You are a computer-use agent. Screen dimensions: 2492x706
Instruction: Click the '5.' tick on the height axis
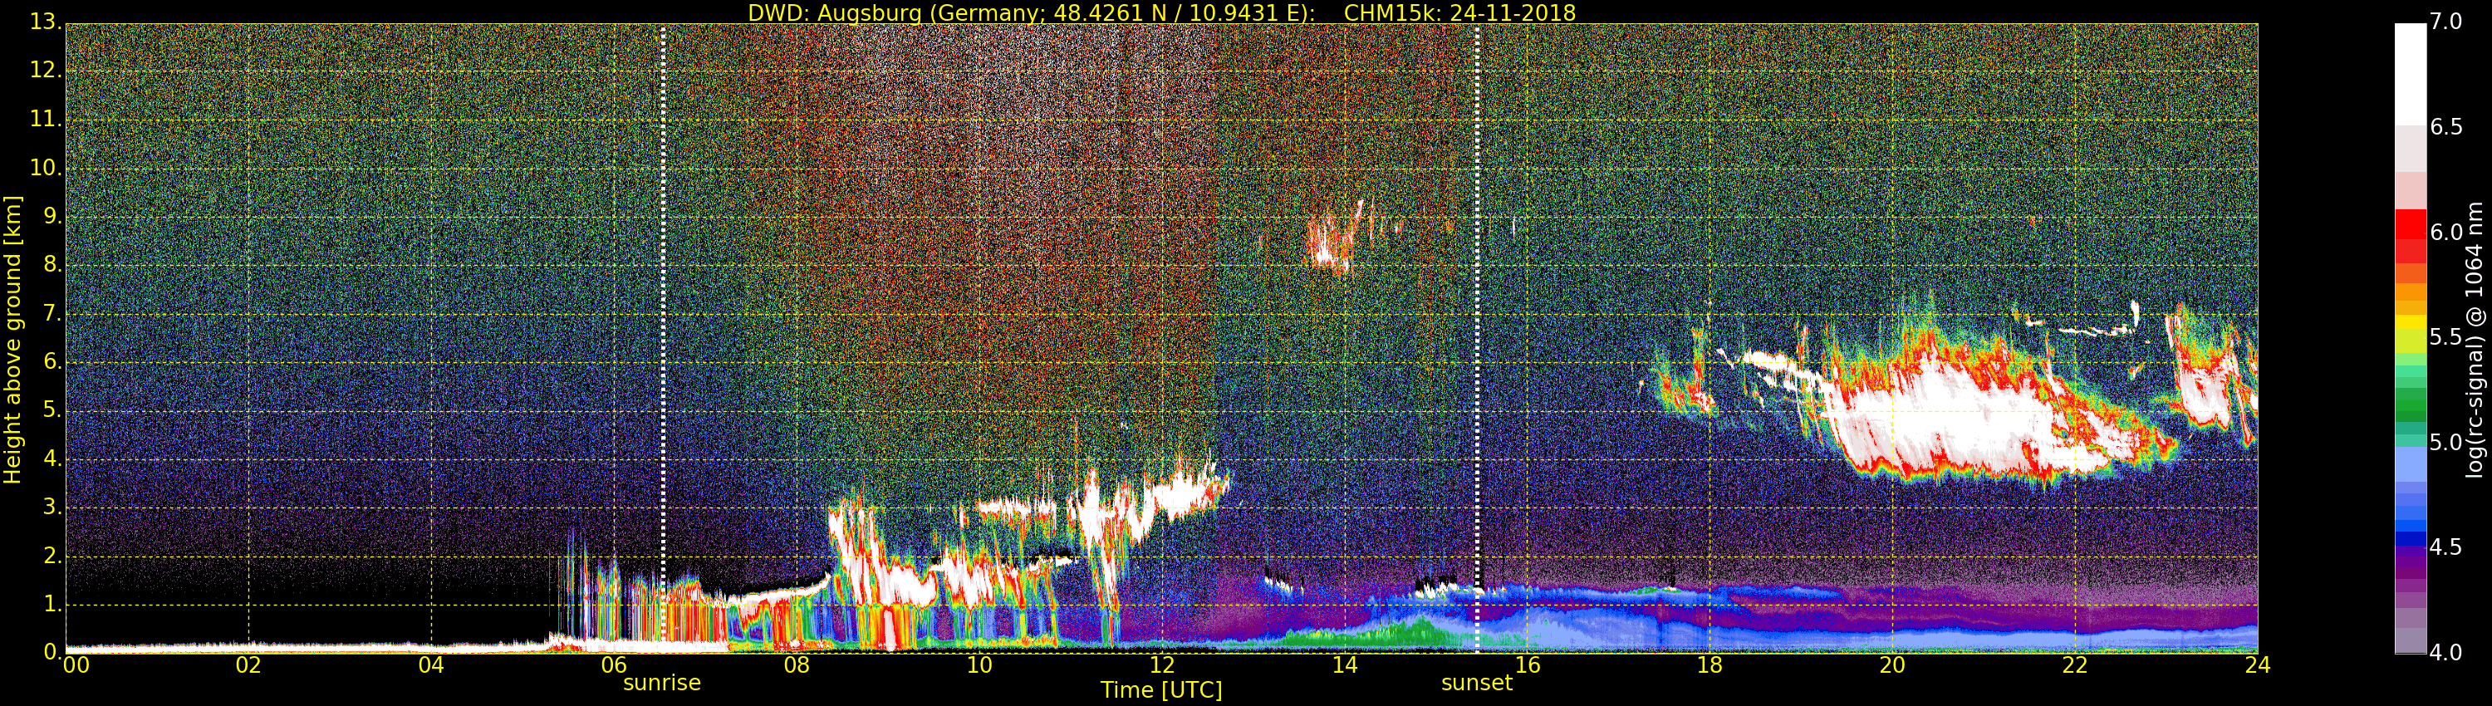point(52,410)
